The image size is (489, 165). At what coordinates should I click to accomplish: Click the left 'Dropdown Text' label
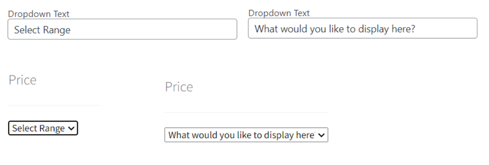pos(38,14)
